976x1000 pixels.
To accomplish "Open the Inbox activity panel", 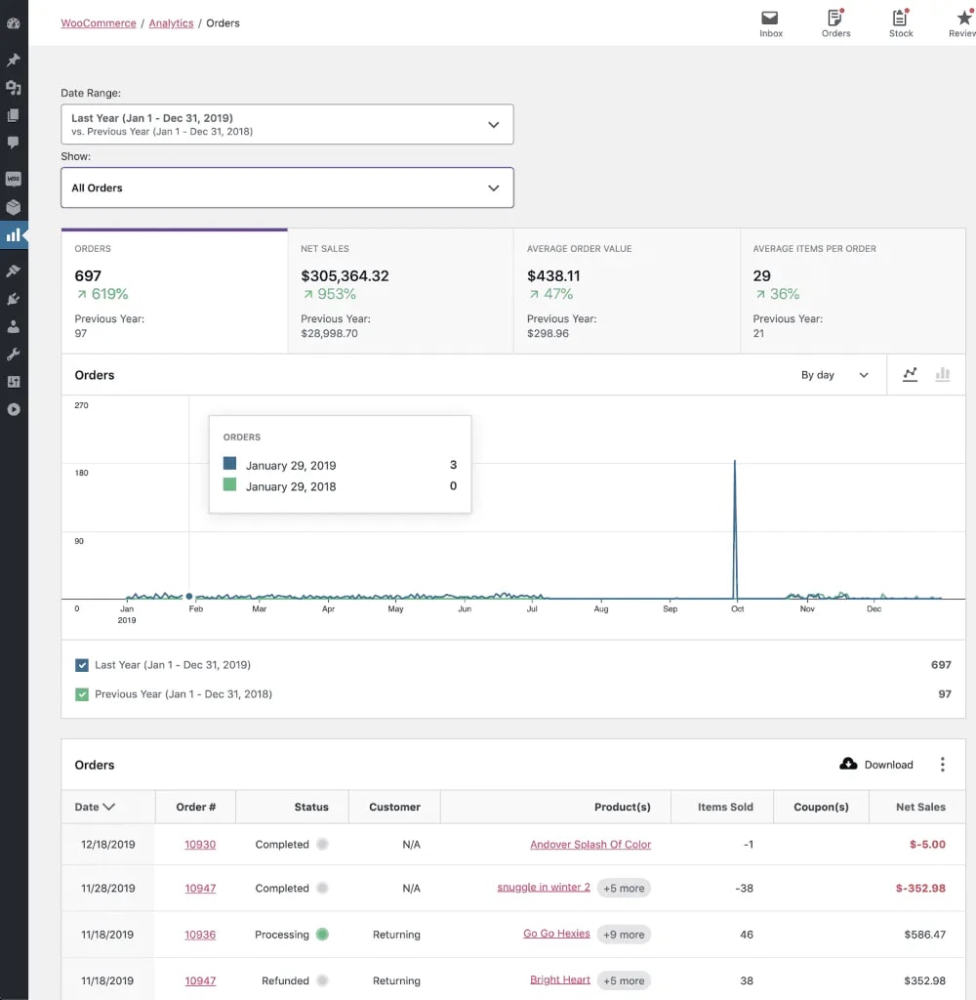I will (770, 20).
